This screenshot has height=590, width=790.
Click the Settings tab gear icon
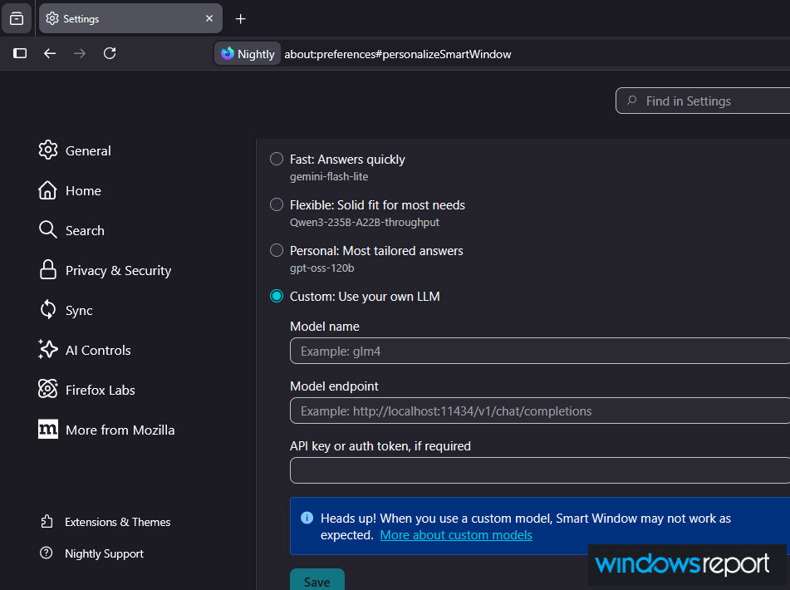(52, 18)
